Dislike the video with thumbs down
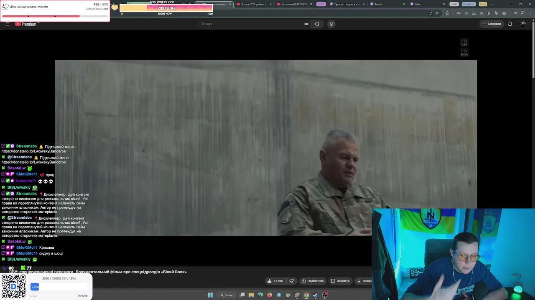This screenshot has width=535, height=300. [292, 281]
